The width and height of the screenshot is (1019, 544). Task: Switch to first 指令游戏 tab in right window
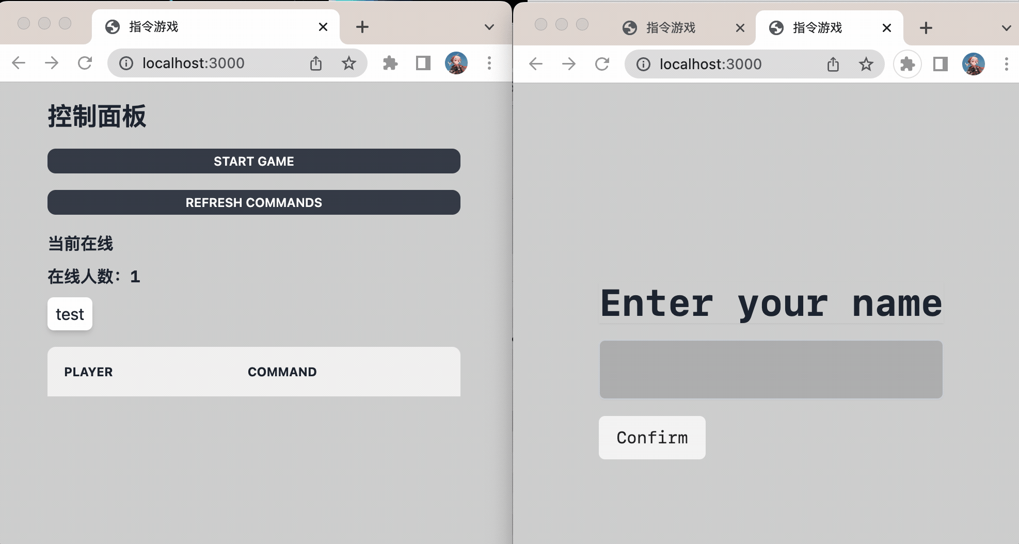670,28
